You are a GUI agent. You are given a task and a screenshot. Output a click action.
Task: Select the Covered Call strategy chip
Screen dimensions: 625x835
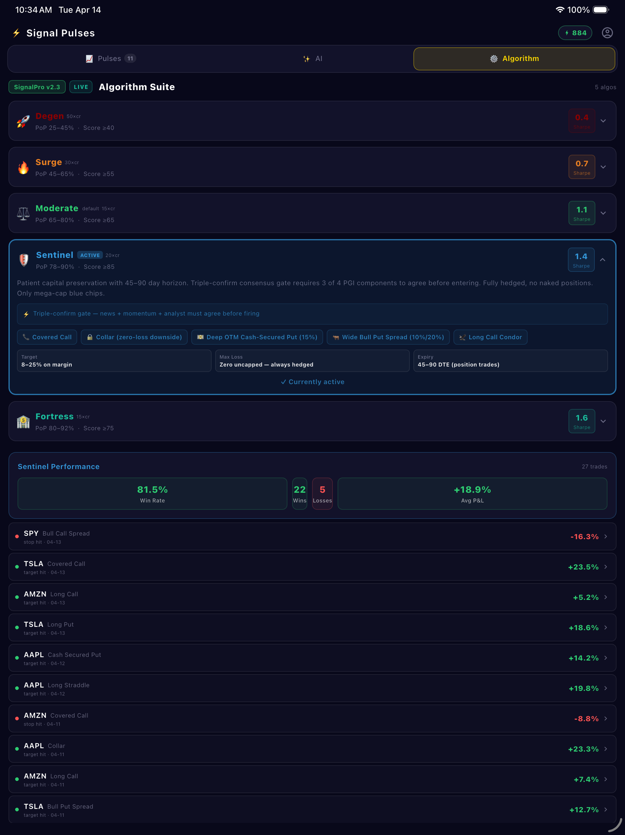pos(47,337)
